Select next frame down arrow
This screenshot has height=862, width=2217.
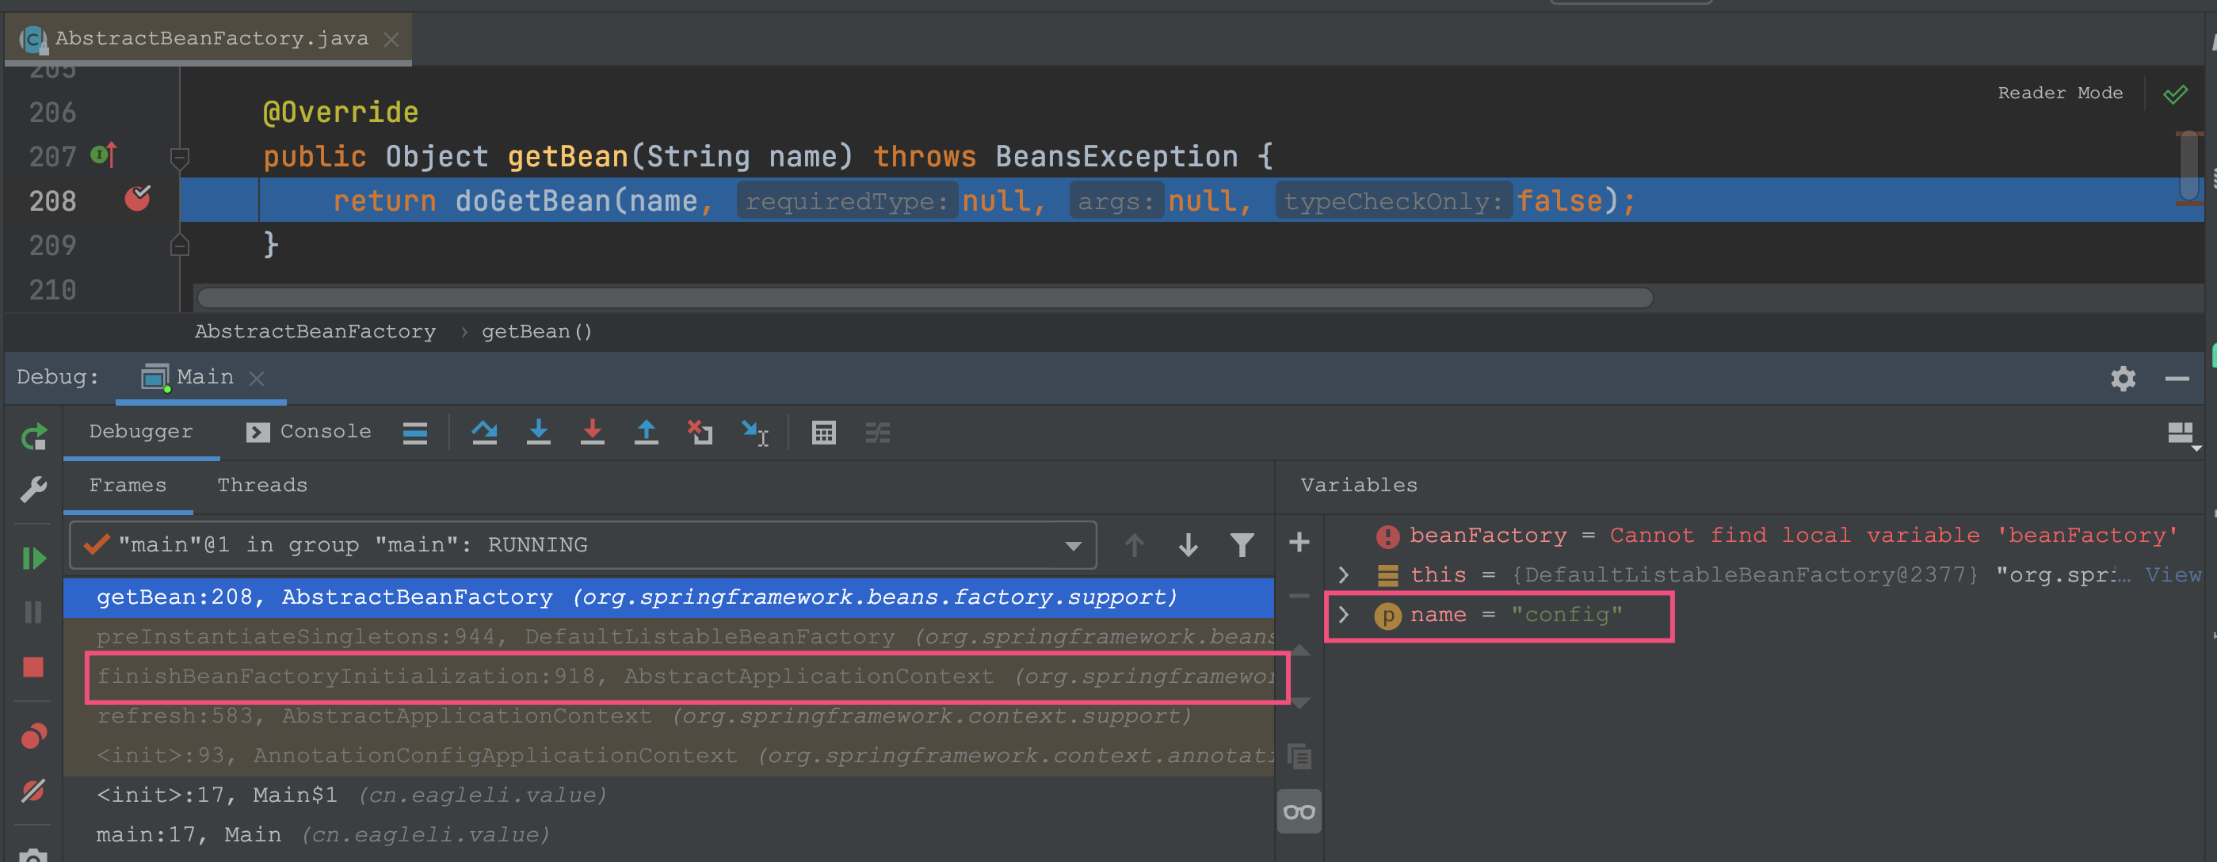1189,544
